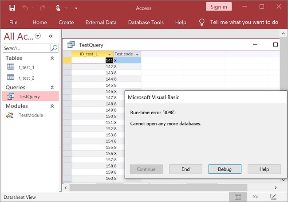Click cell with value 141

coord(92,60)
